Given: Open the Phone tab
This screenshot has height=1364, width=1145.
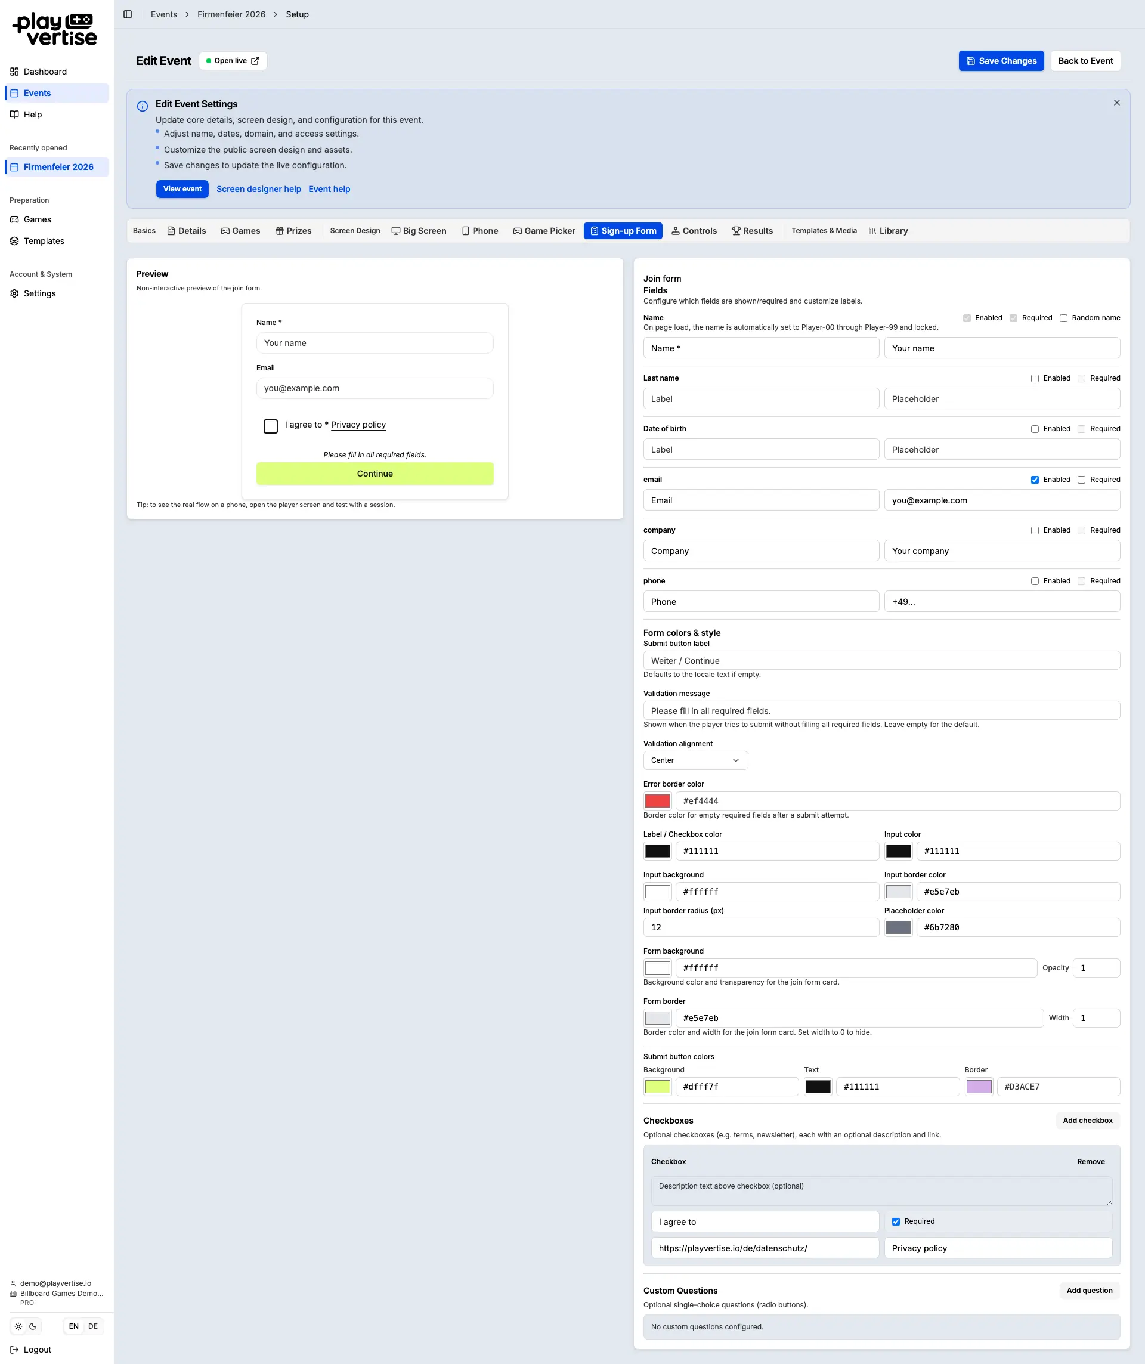Looking at the screenshot, I should 480,231.
